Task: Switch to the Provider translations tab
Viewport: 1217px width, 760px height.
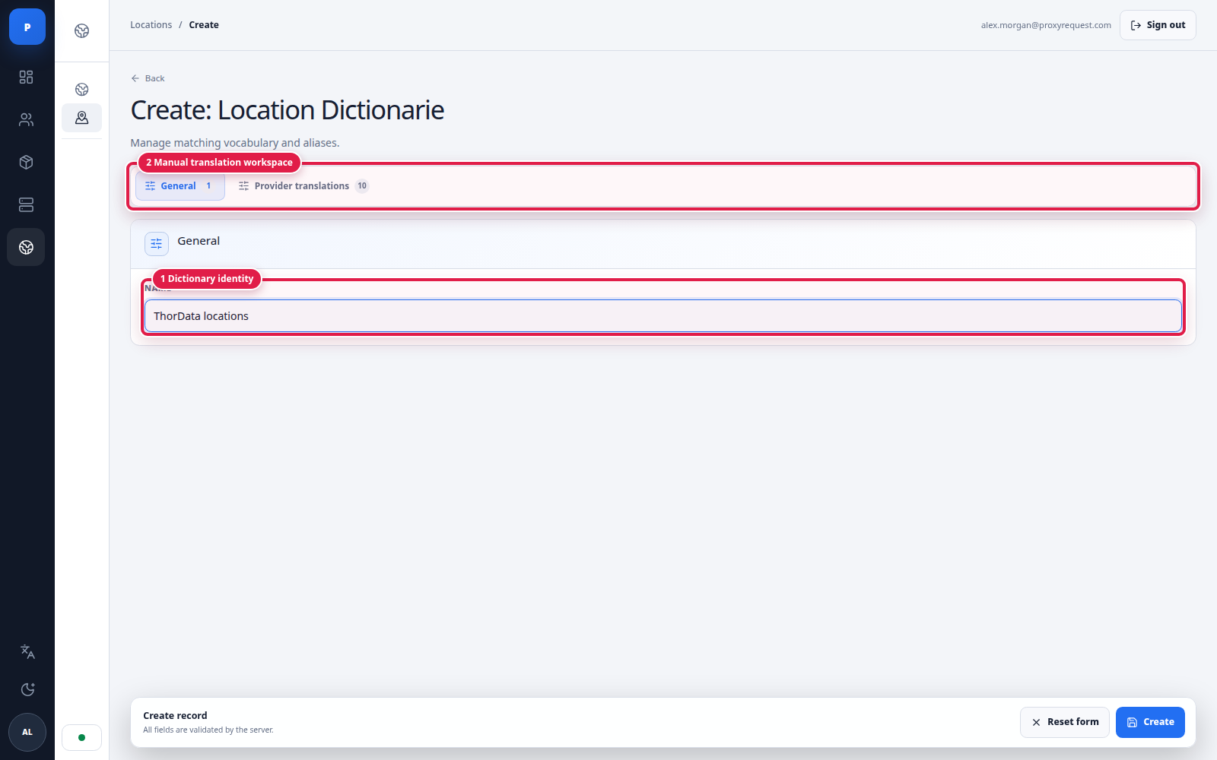Action: coord(303,186)
